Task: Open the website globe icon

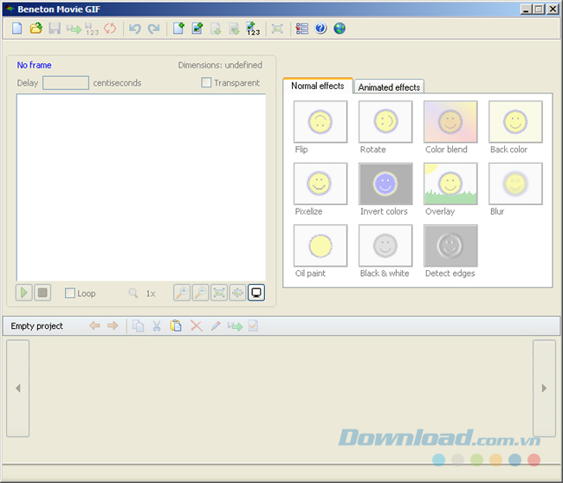Action: [x=340, y=29]
